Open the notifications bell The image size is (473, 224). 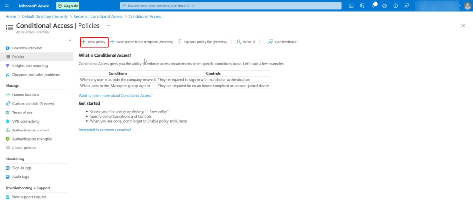(373, 6)
